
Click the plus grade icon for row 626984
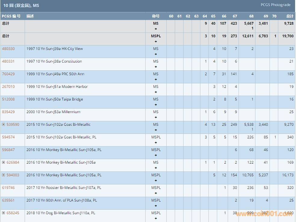(x=156, y=168)
